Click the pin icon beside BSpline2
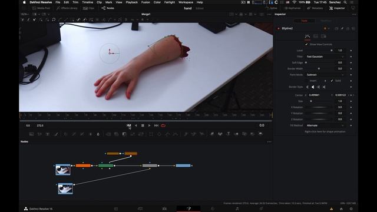 (x=342, y=29)
